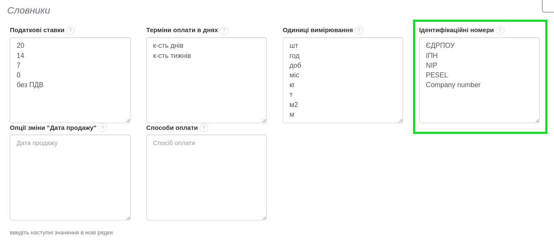Click the "Company number" line

(x=453, y=85)
